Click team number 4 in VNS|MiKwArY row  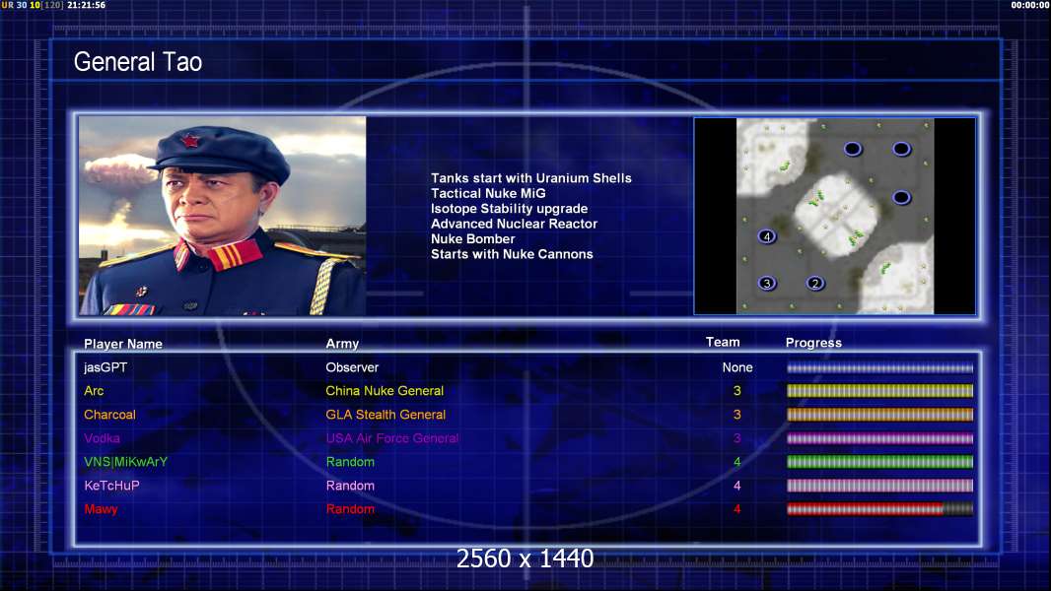(737, 462)
